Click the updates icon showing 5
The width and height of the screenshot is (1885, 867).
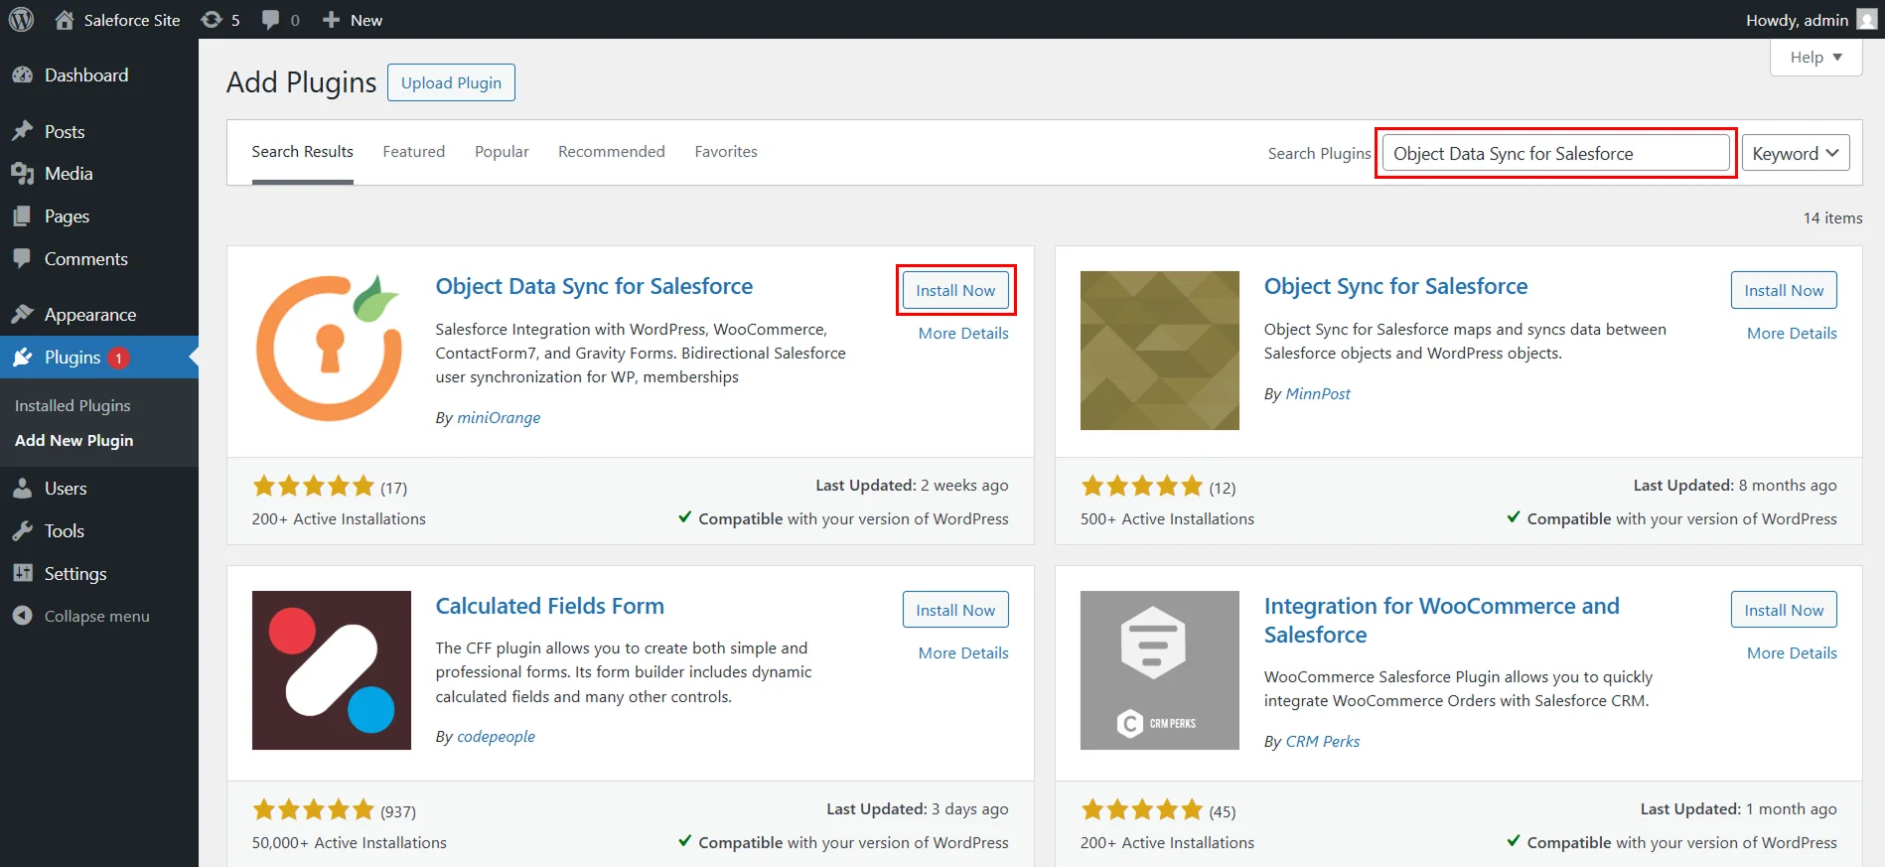point(212,20)
